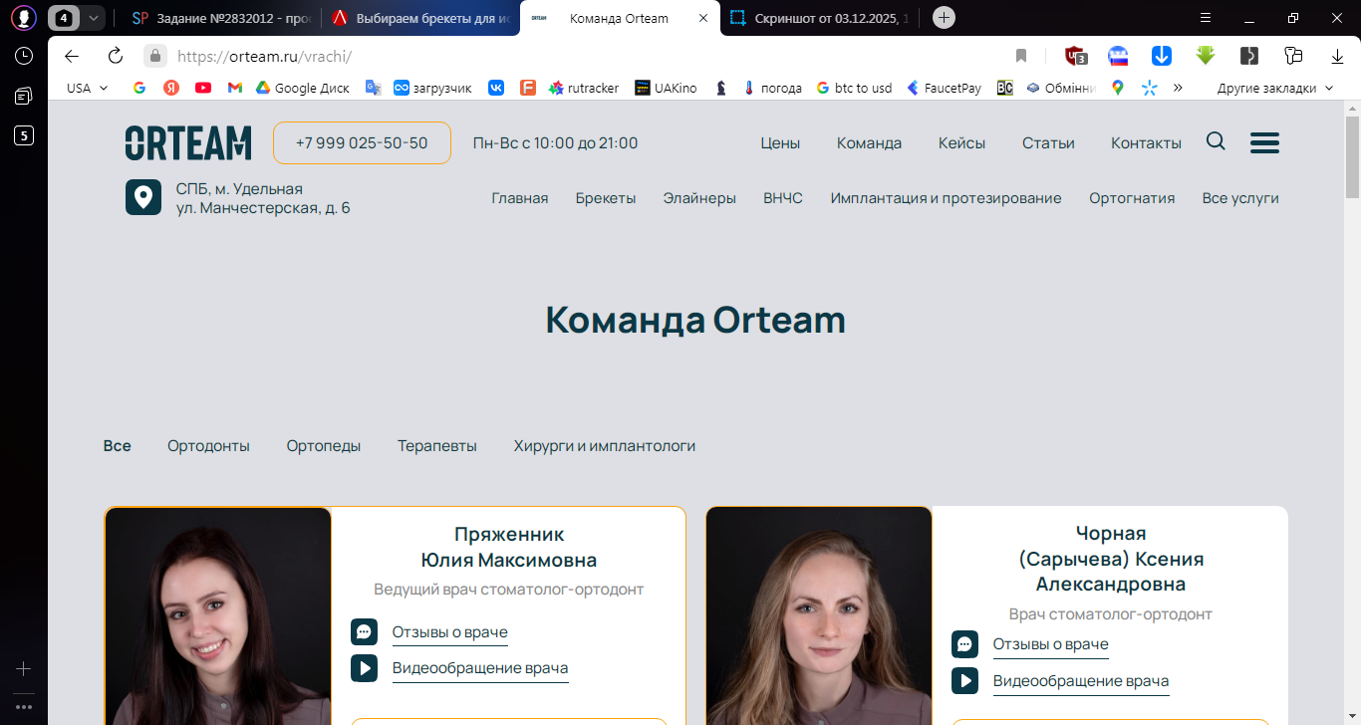Viewport: 1361px width, 725px height.
Task: Open Видеообращение врача for Чорная
Action: click(1080, 681)
